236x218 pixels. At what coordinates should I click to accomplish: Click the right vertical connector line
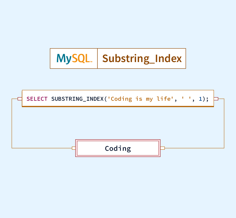coord(224,123)
